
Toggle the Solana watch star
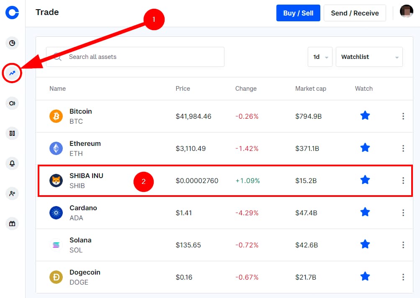(365, 245)
